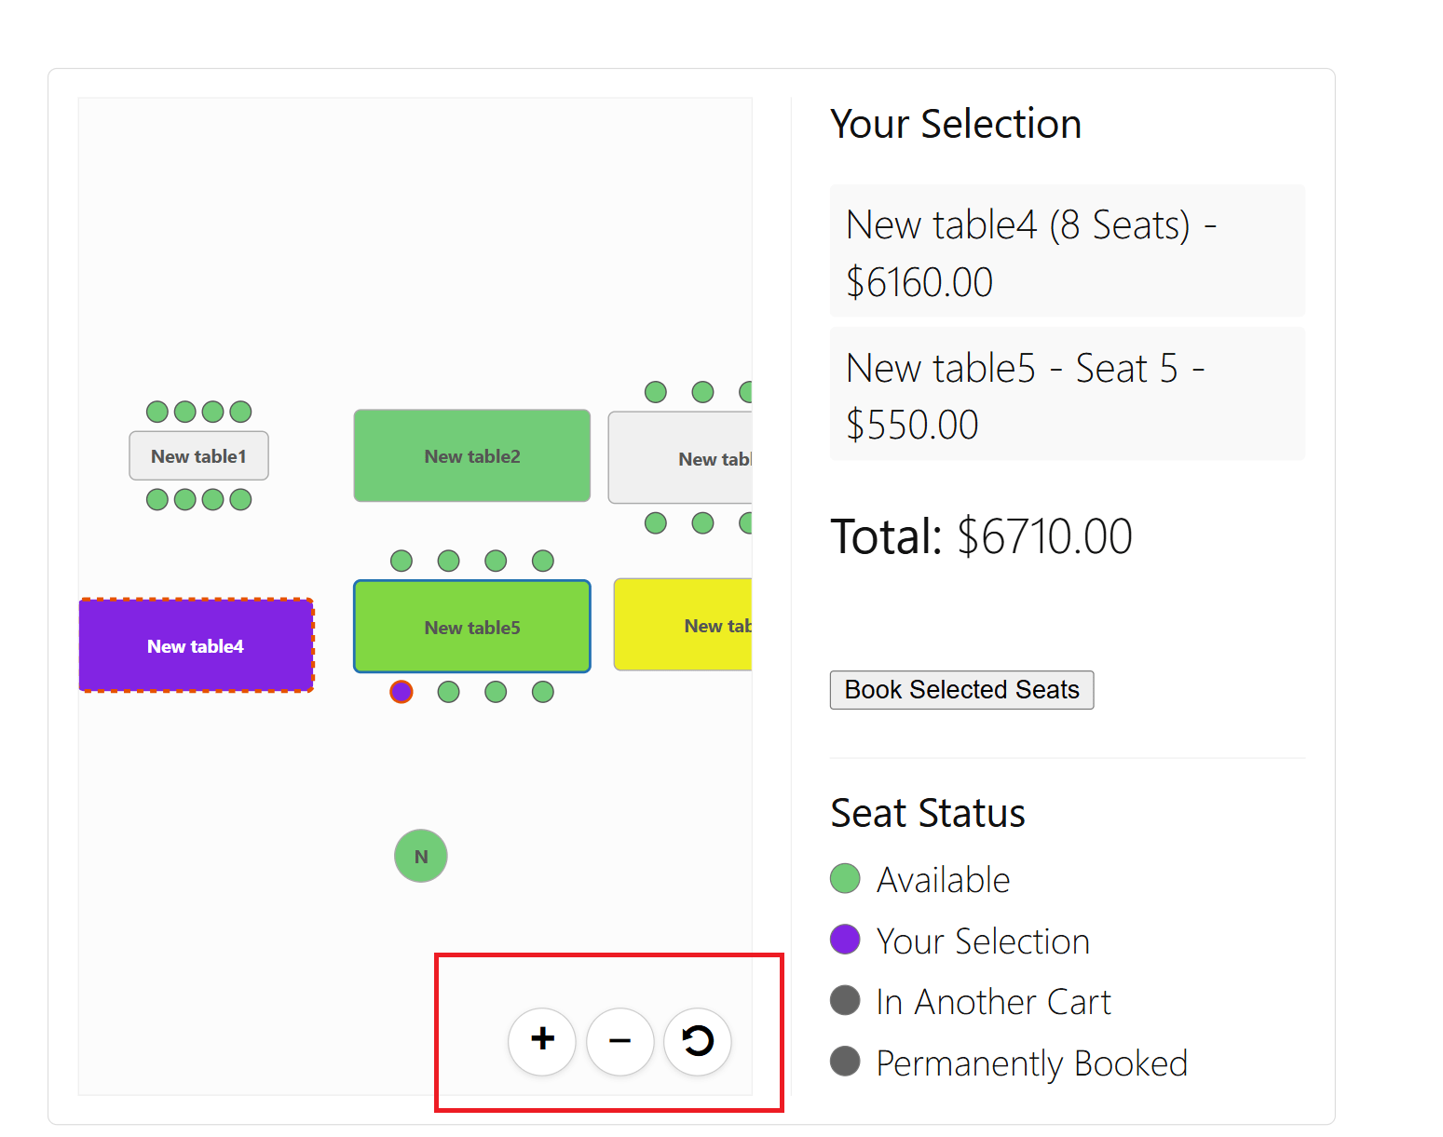Reset the seat map view
This screenshot has width=1443, height=1137.
(697, 1041)
